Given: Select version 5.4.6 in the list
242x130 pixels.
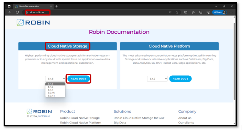Looking at the screenshot, I should (55, 87).
